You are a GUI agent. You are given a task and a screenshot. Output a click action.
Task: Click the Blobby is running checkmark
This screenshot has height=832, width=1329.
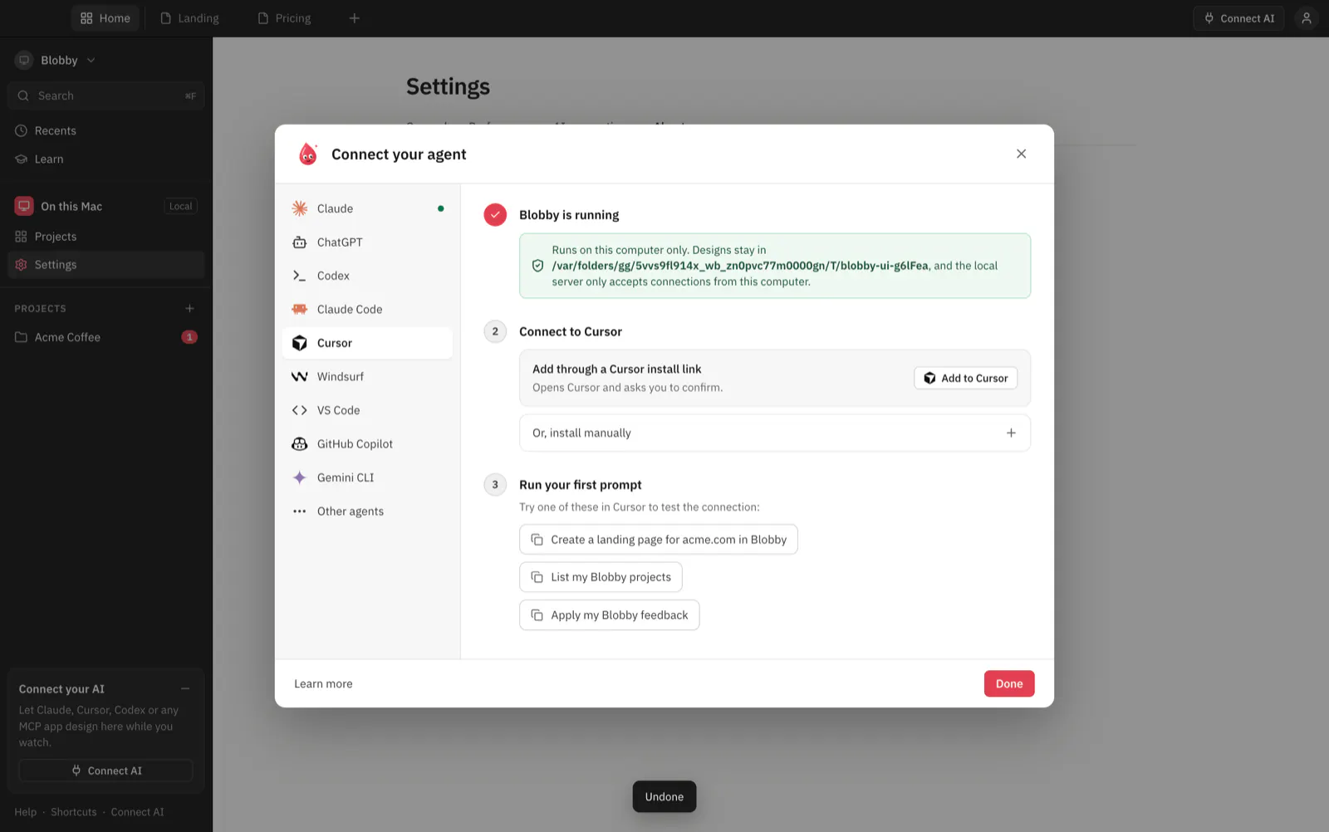tap(495, 215)
